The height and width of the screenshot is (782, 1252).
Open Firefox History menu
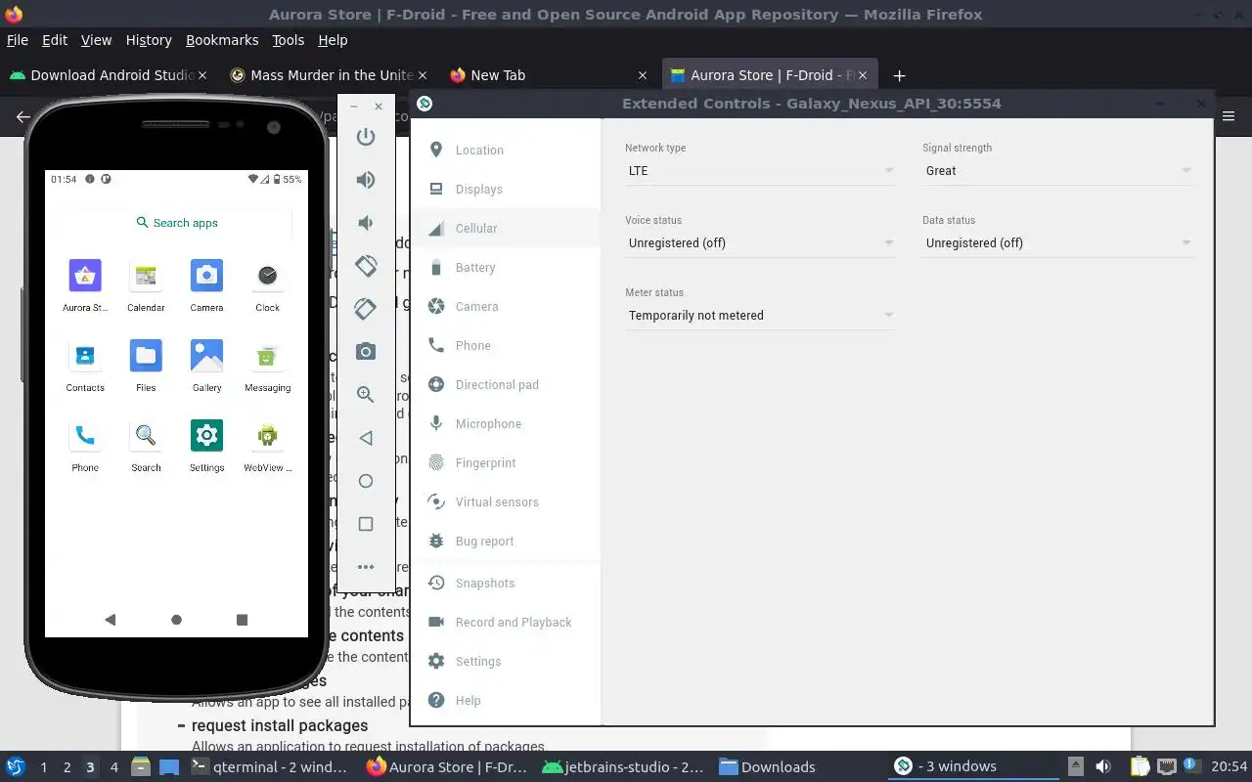[x=149, y=40]
